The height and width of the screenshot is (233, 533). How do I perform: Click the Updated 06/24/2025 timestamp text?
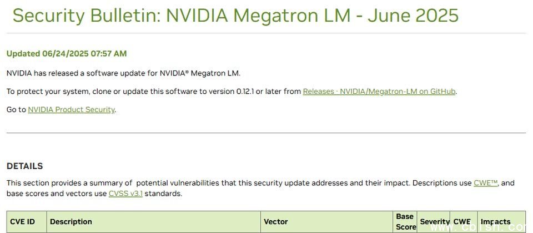point(67,54)
